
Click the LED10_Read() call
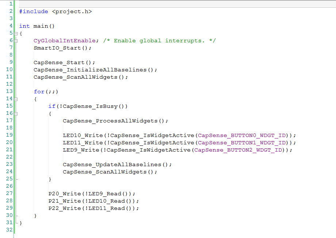(110, 200)
